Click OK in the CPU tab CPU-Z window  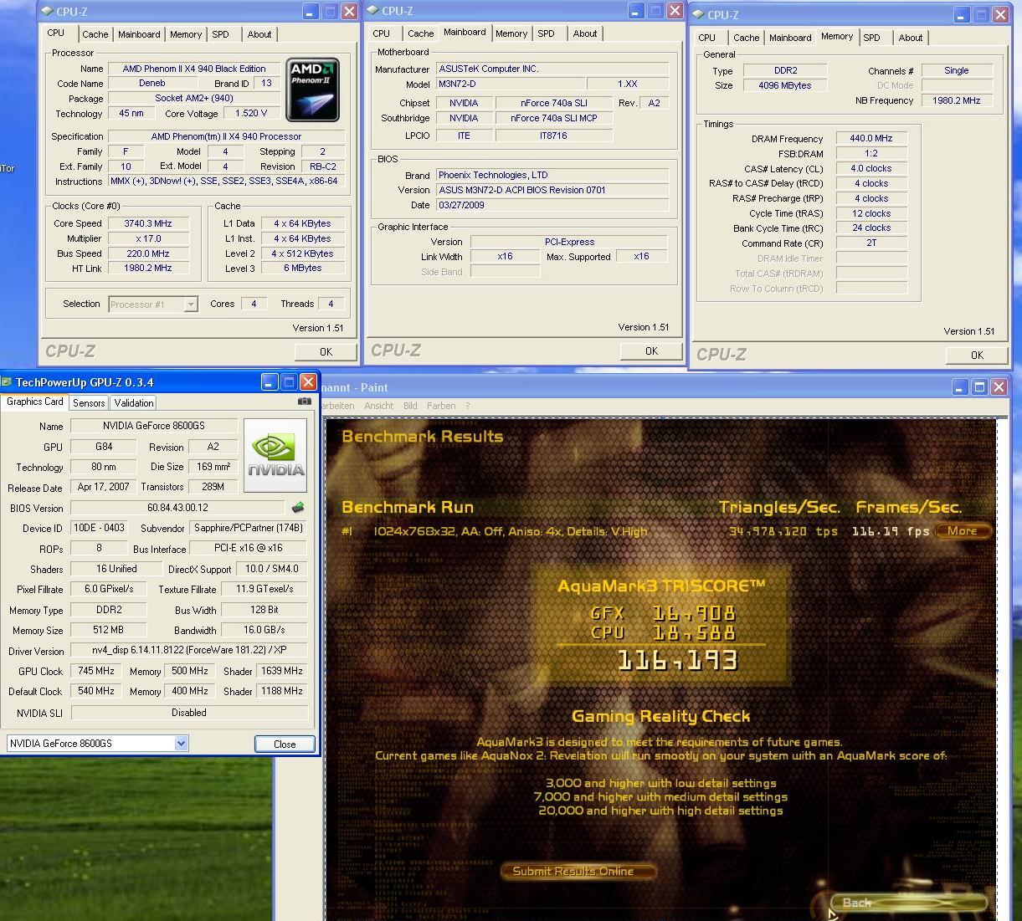(x=326, y=351)
